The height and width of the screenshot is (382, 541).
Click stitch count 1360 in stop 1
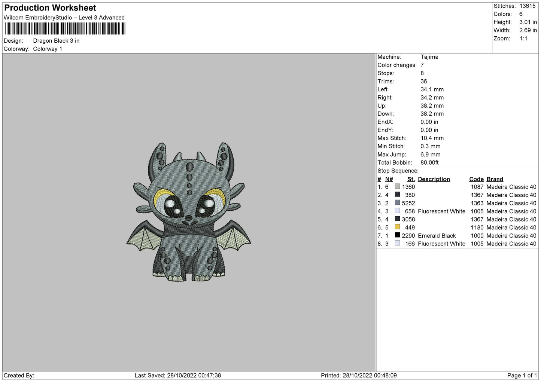tap(408, 187)
